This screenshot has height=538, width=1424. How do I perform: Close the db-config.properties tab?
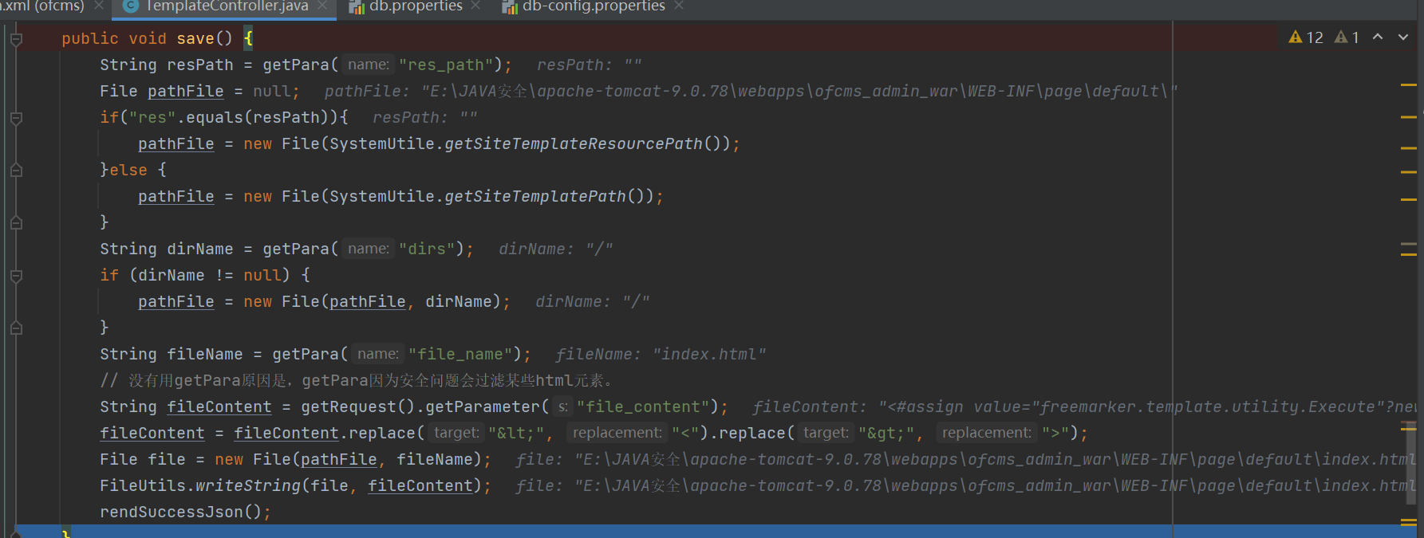coord(678,6)
